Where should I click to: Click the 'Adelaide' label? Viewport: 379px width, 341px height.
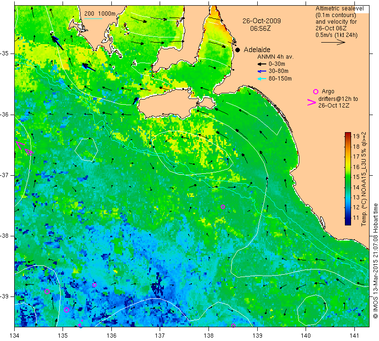click(x=257, y=50)
